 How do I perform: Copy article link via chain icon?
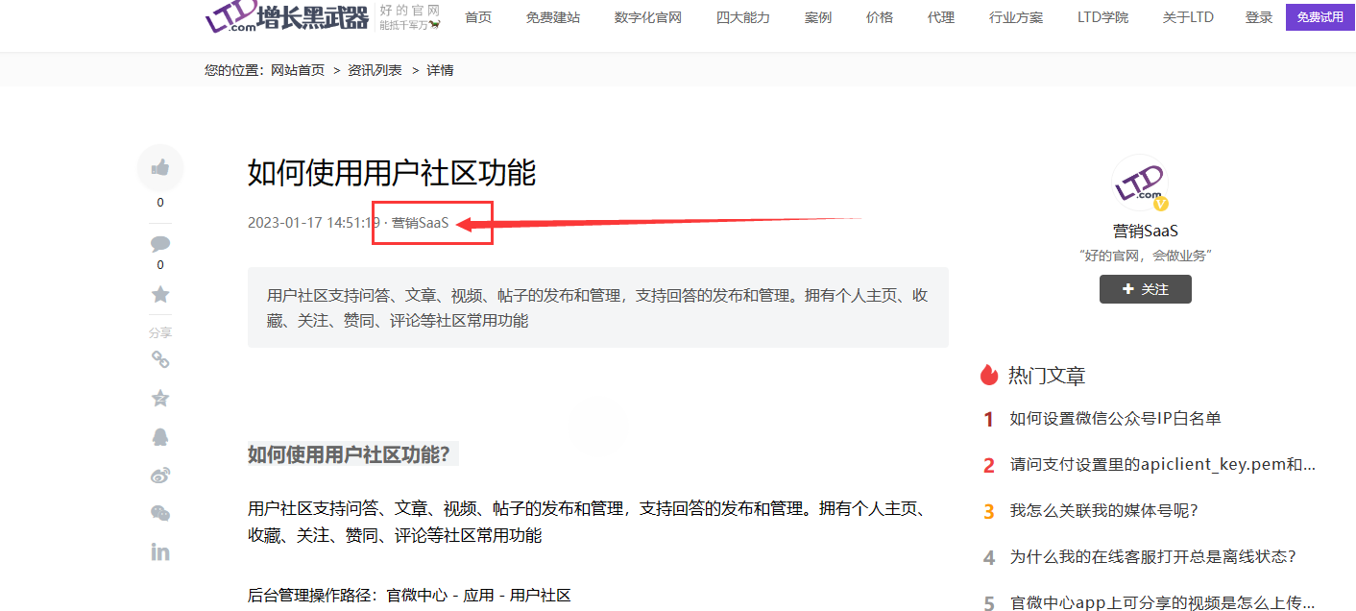(160, 359)
